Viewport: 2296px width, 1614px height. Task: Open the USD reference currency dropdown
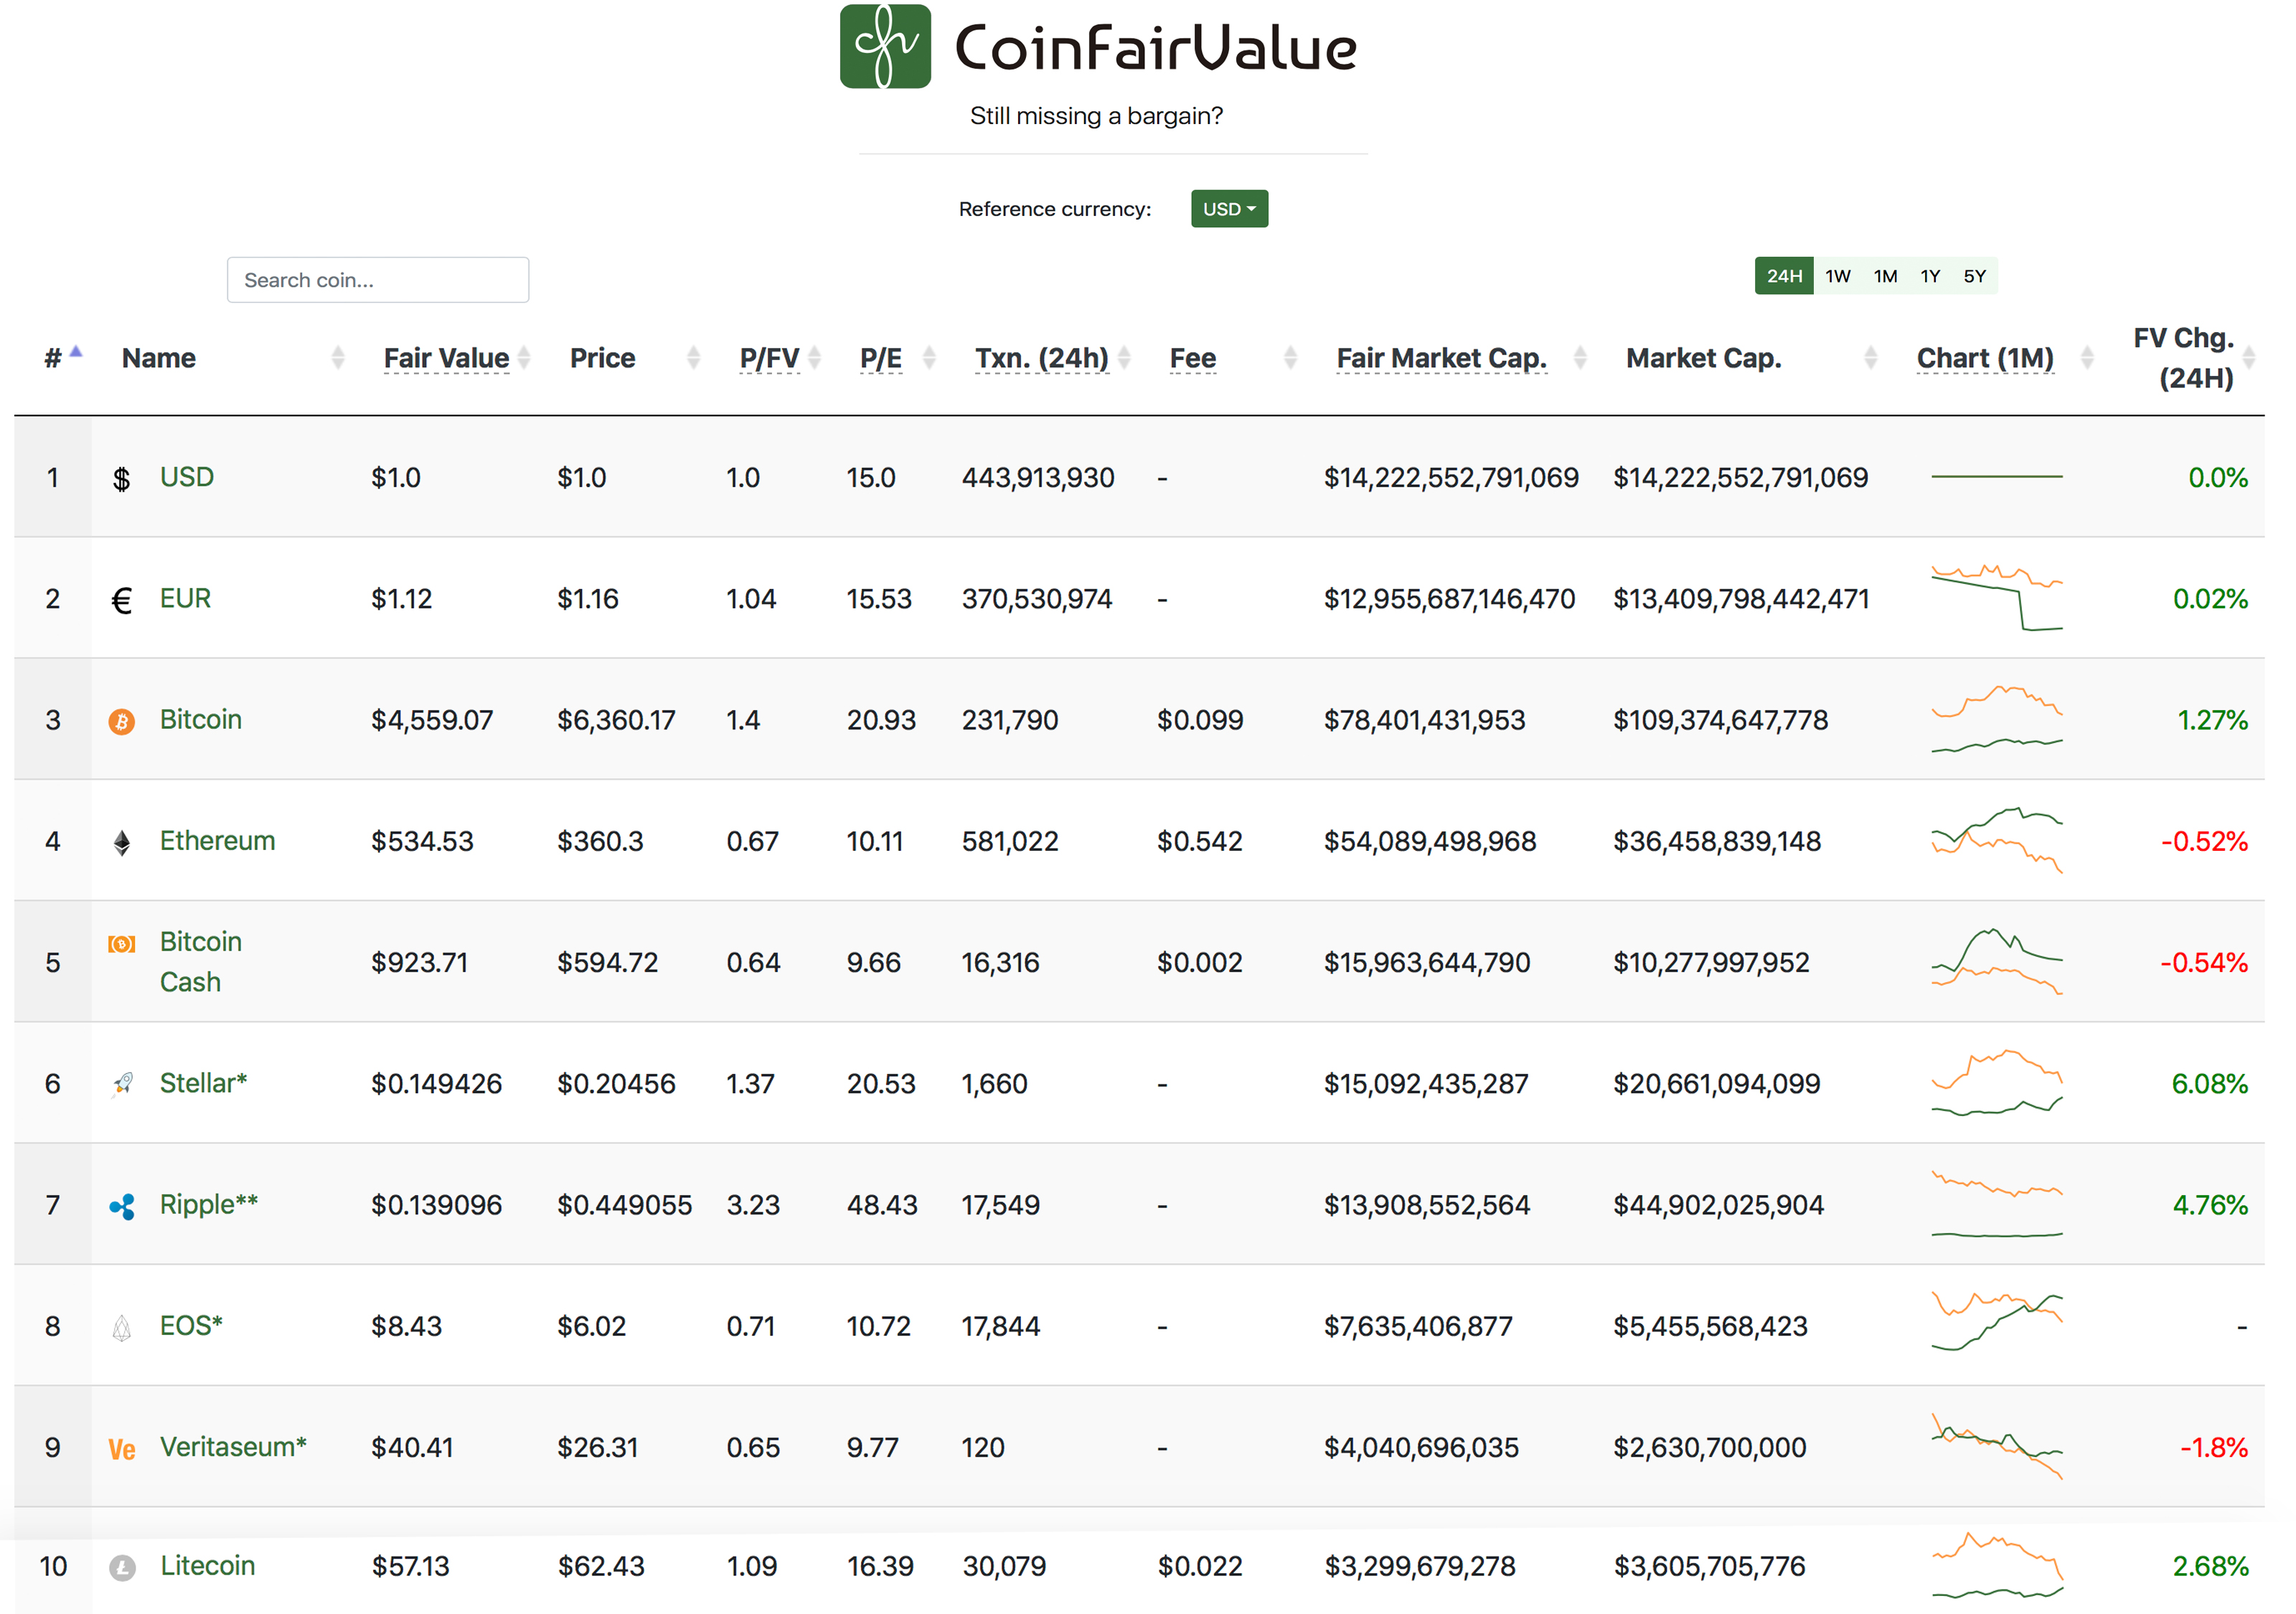tap(1229, 209)
